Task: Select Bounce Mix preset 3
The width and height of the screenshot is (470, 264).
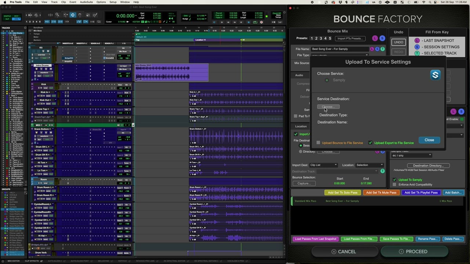Action: tap(321, 38)
